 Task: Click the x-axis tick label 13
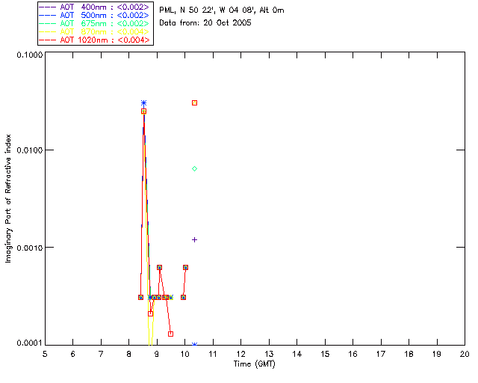tap(269, 354)
